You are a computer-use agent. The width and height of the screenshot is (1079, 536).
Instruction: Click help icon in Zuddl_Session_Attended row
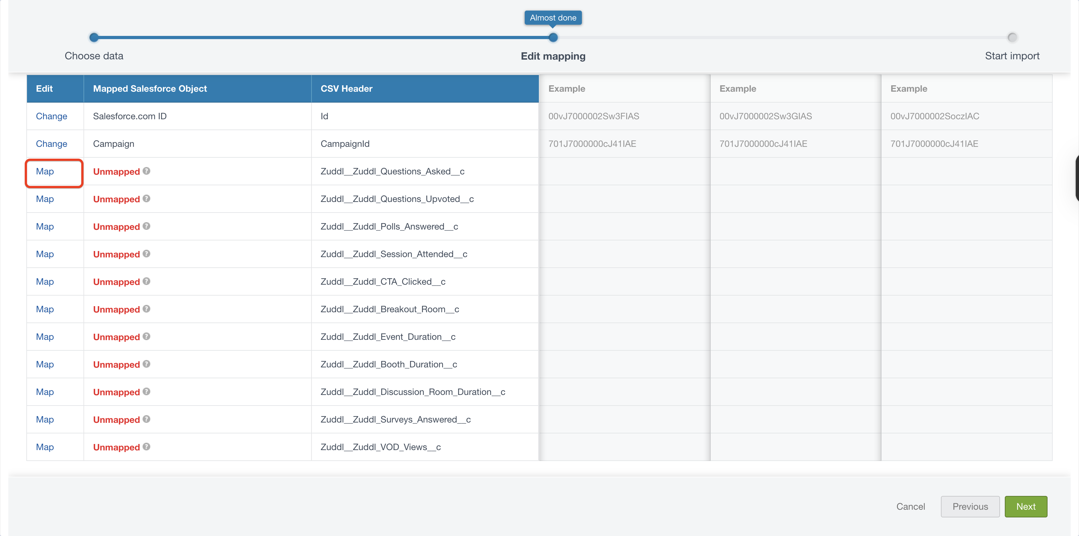click(x=146, y=254)
